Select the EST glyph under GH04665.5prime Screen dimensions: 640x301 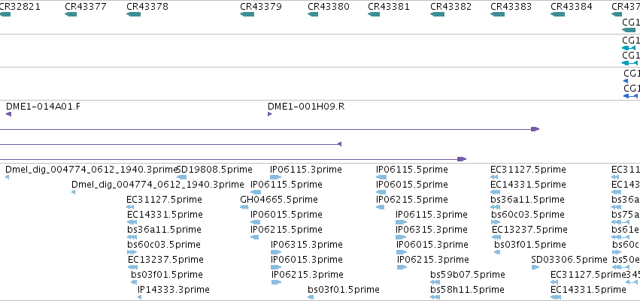[x=244, y=207]
